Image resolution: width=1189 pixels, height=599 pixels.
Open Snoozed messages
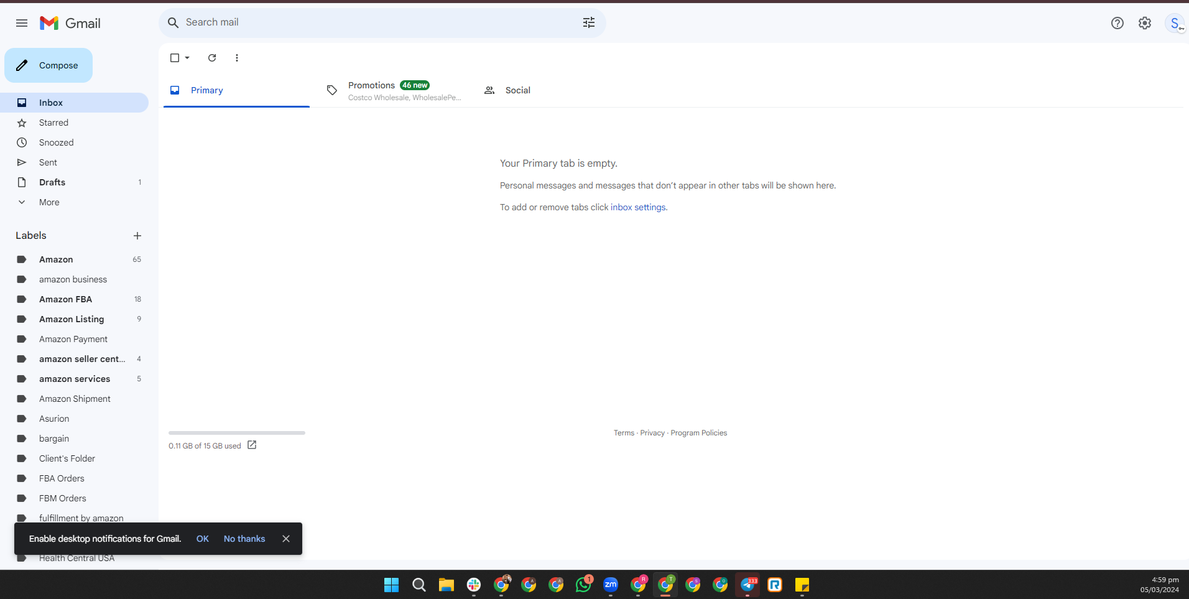click(74, 142)
